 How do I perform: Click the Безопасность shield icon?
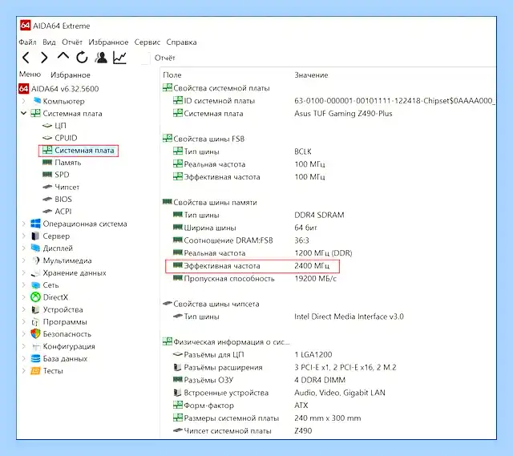(35, 333)
